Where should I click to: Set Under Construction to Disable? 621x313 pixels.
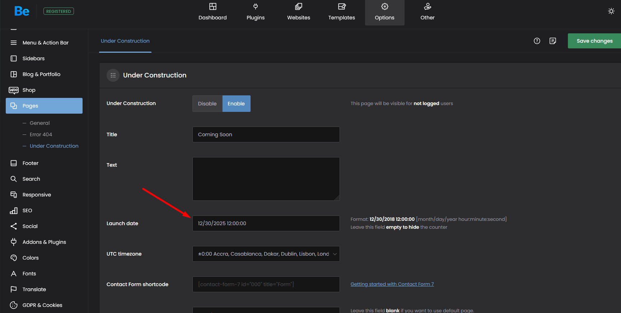coord(207,104)
